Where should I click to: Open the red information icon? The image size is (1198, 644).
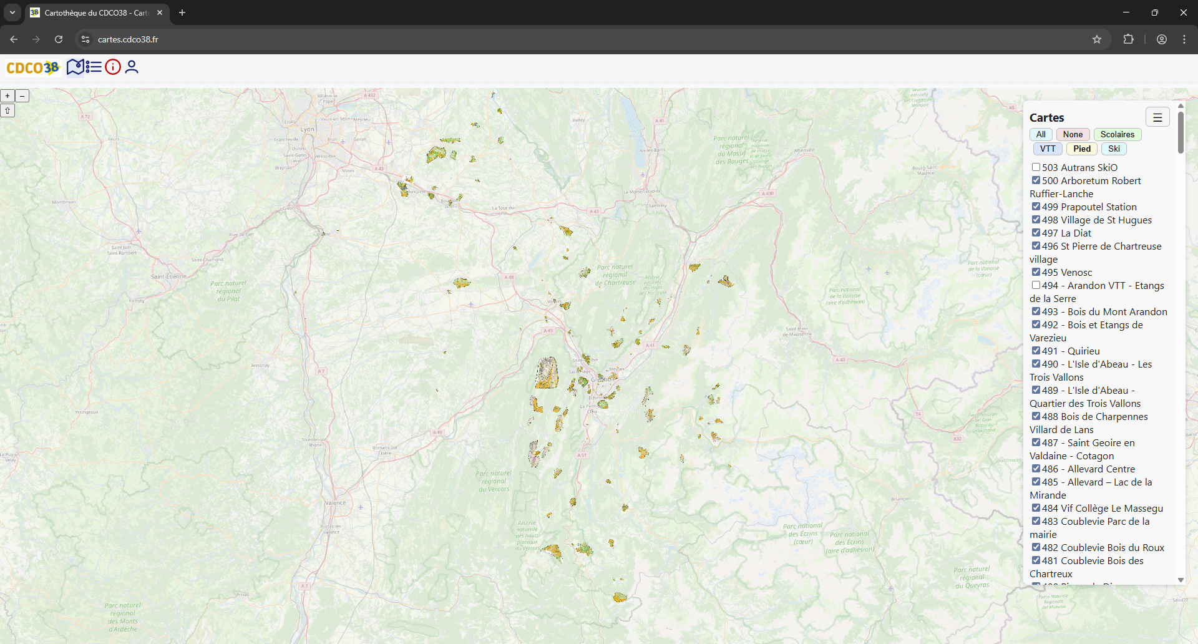point(113,67)
